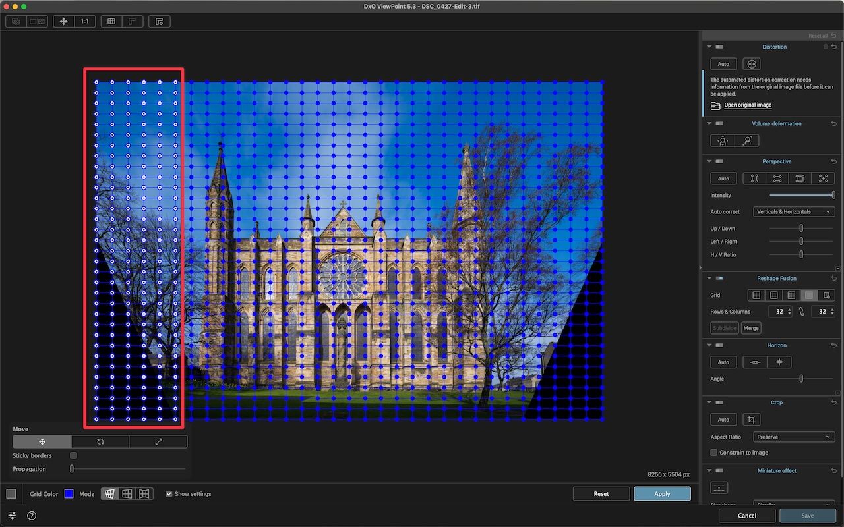
Task: Adjust the H / V Ratio slider
Action: coord(801,254)
